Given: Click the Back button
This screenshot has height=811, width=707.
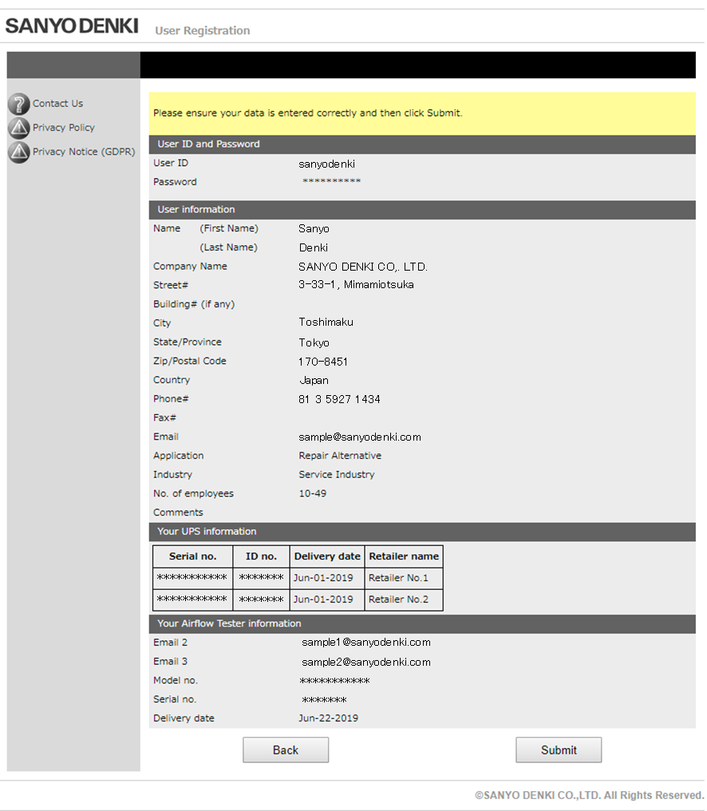Looking at the screenshot, I should (x=286, y=750).
